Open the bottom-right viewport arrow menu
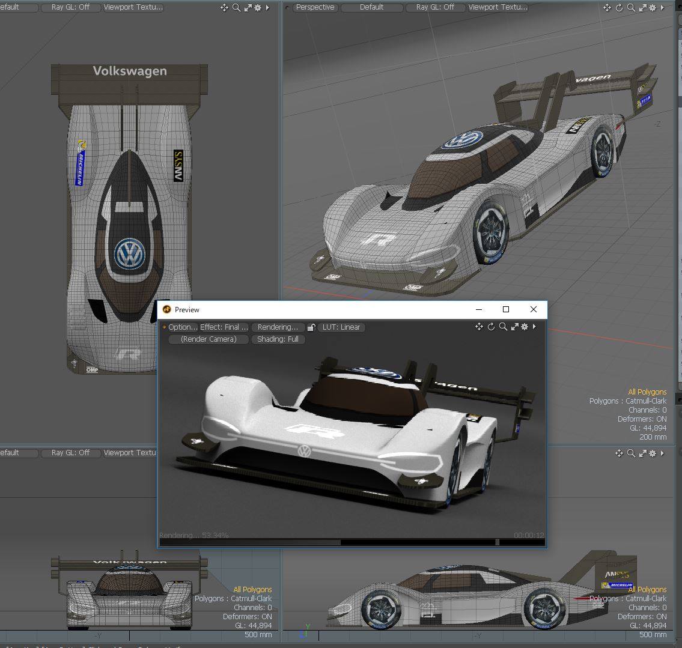The height and width of the screenshot is (648, 682). tap(662, 453)
